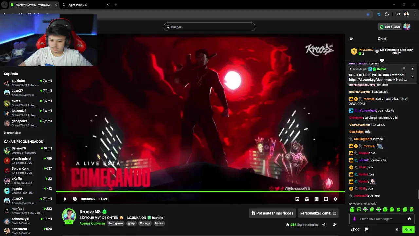The height and width of the screenshot is (236, 419).
Task: Click the Get KICKs button
Action: click(390, 27)
